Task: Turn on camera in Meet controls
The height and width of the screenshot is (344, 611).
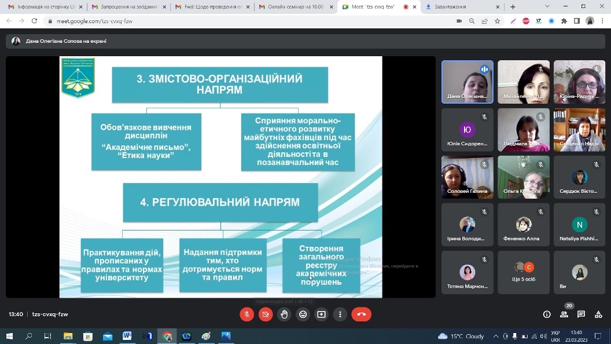Action: (x=266, y=314)
